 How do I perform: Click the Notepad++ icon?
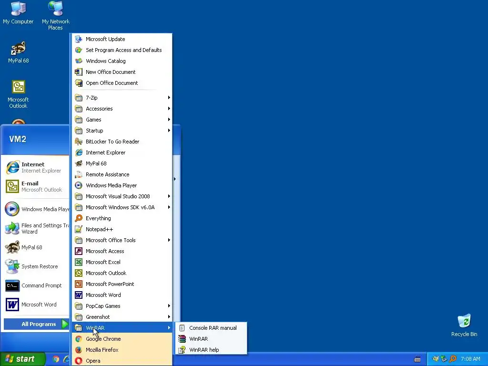(79, 229)
